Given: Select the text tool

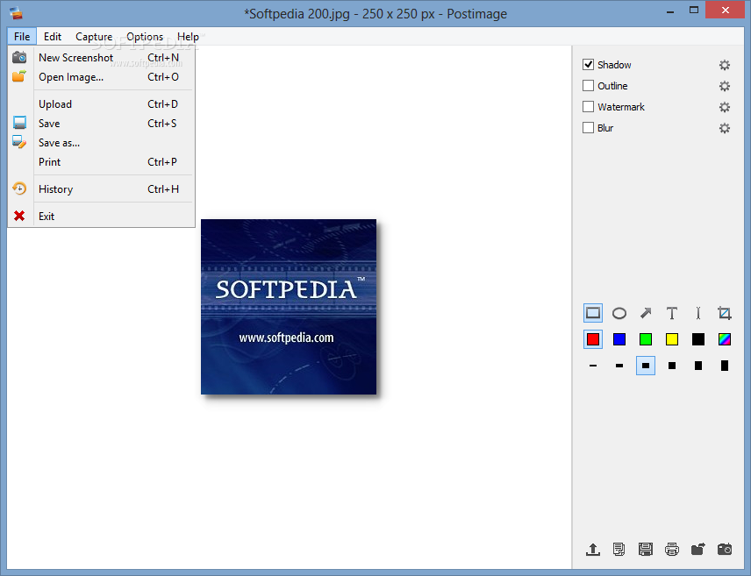Looking at the screenshot, I should tap(672, 313).
